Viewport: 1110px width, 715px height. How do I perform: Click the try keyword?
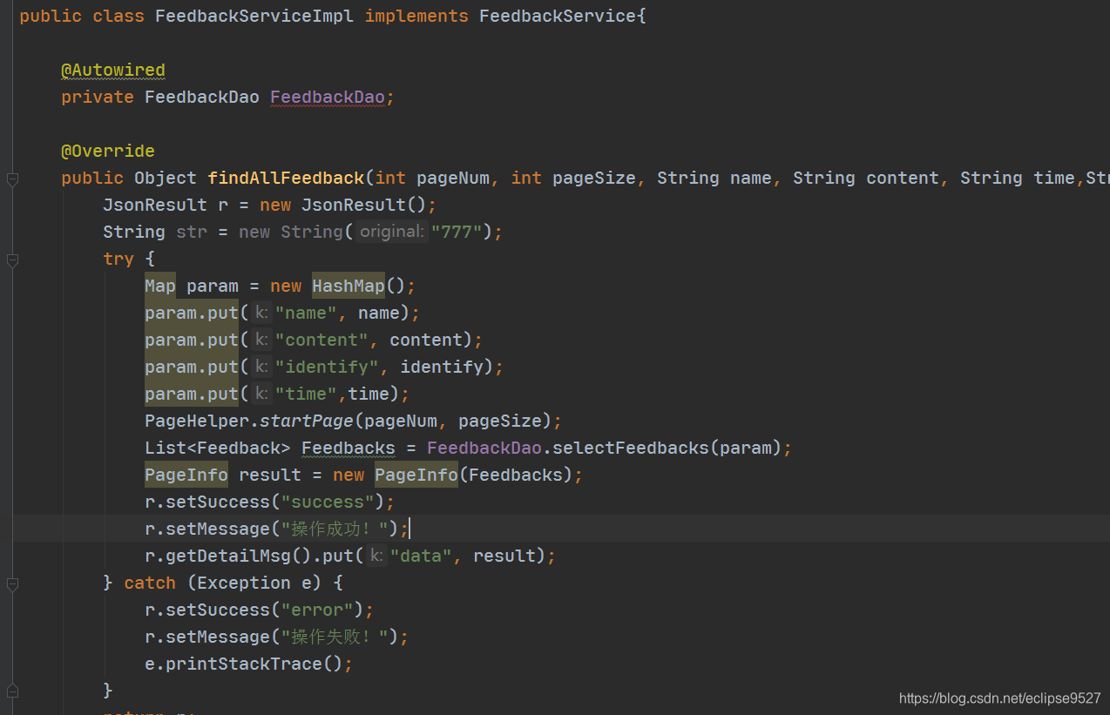(118, 259)
